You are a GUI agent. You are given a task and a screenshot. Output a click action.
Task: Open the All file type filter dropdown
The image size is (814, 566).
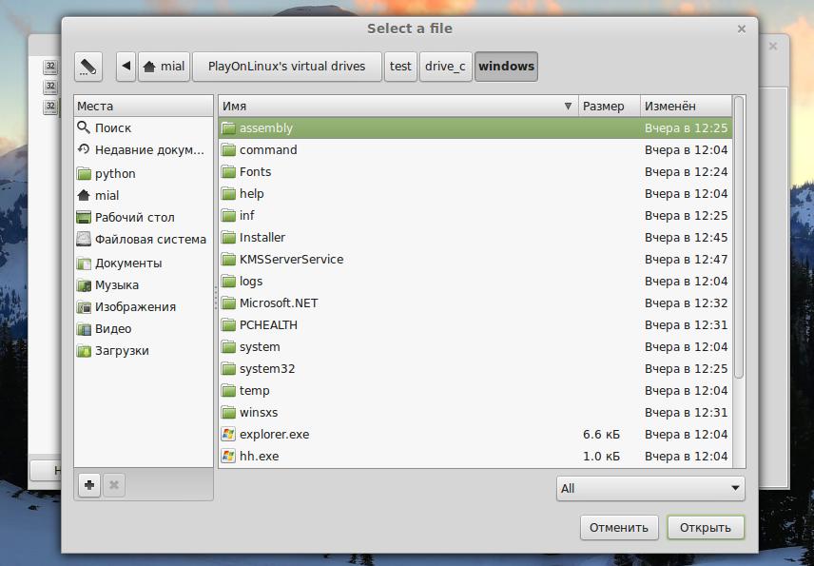tap(650, 489)
